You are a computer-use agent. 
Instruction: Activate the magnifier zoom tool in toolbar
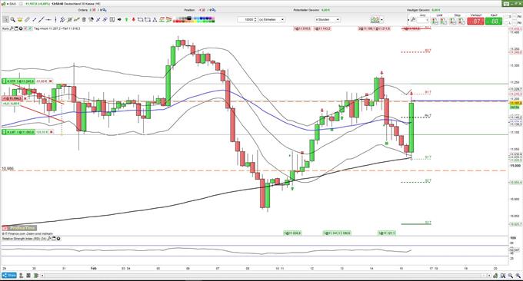click(12, 20)
